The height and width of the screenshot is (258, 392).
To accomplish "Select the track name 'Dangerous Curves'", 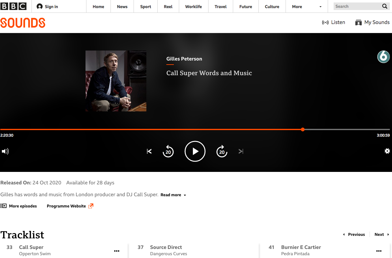I will click(x=169, y=254).
